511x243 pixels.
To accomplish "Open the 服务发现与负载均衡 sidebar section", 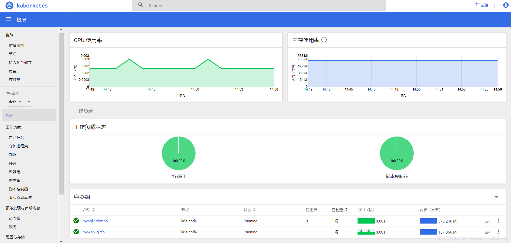I will point(23,208).
